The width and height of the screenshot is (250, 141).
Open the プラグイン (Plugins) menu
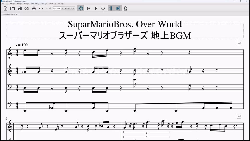52,3
